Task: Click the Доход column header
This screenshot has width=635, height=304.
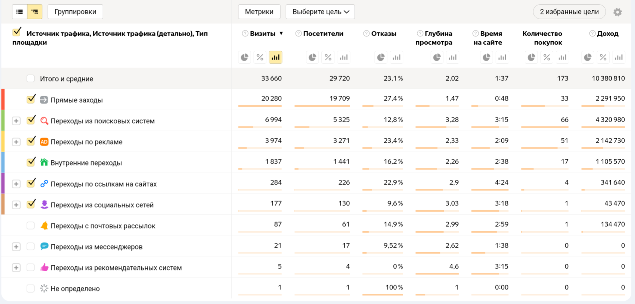Action: (x=607, y=34)
